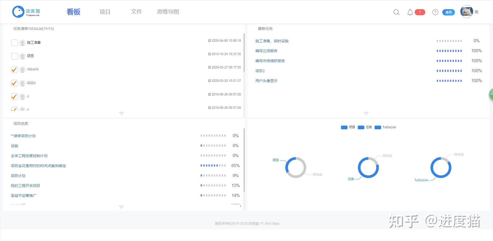Viewport: 493px width, 241px height.
Task: Click the progress bar for 编写立项报告
Action: click(x=449, y=51)
